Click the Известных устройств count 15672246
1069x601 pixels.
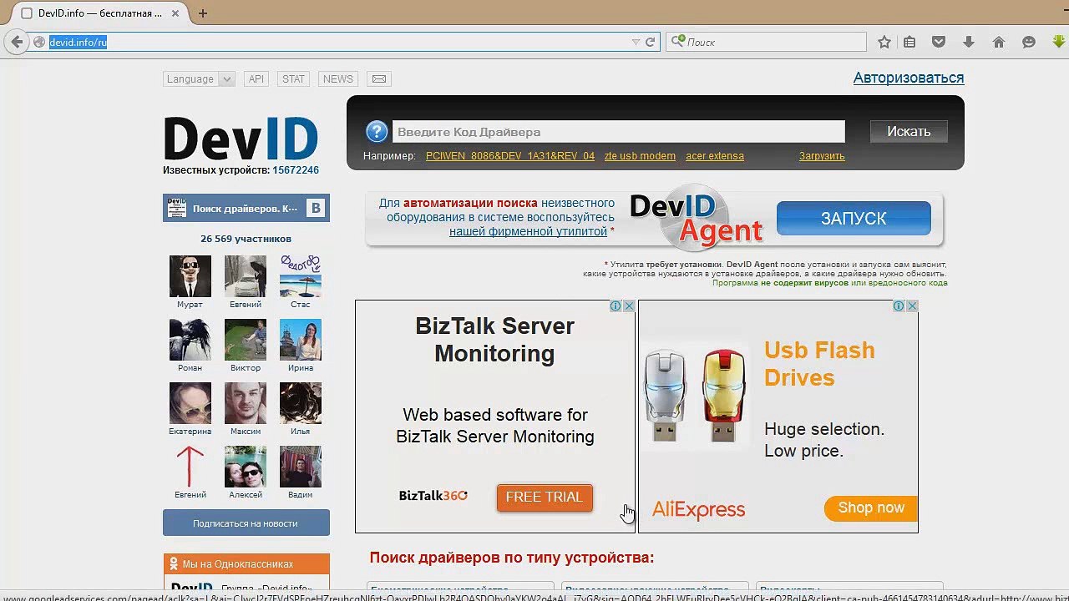296,170
